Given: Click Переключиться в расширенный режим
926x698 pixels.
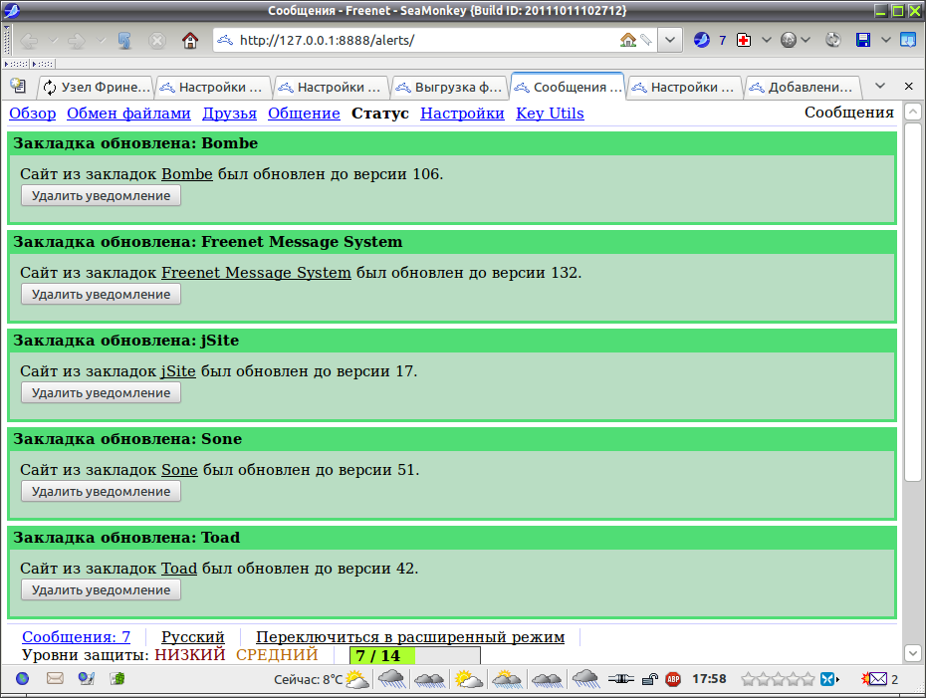Looking at the screenshot, I should (410, 636).
